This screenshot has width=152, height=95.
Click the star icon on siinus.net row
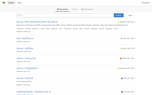click(128, 58)
